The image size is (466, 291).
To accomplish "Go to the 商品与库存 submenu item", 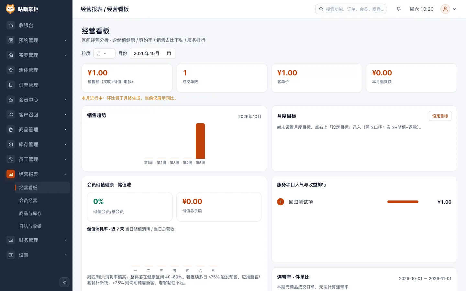I will (42, 213).
